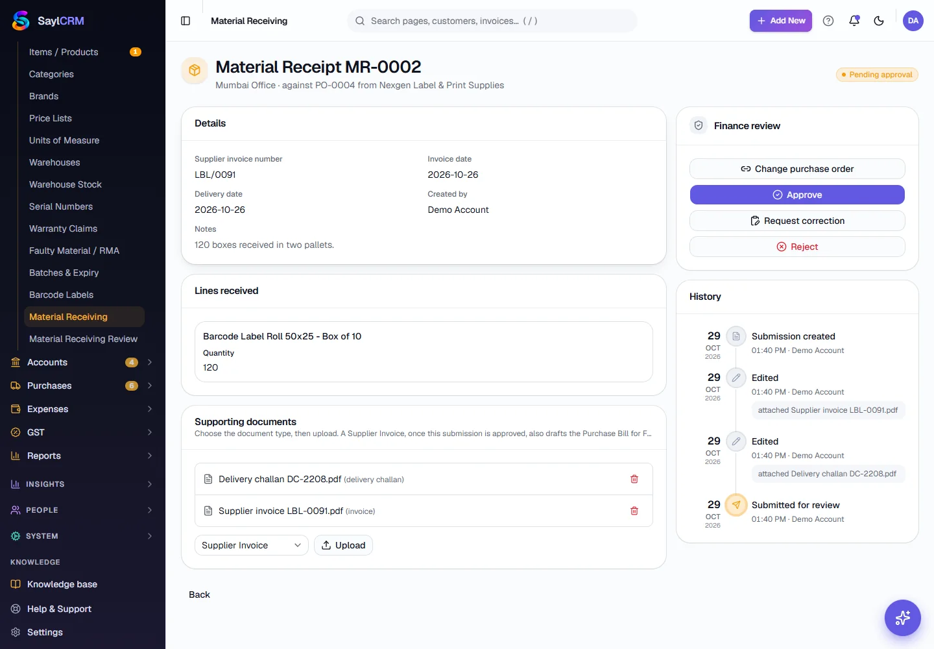Open Delivery challan DC-2208.pdf document

pos(280,479)
